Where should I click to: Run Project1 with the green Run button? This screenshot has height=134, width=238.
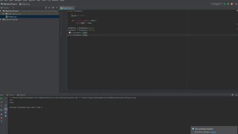(225, 4)
